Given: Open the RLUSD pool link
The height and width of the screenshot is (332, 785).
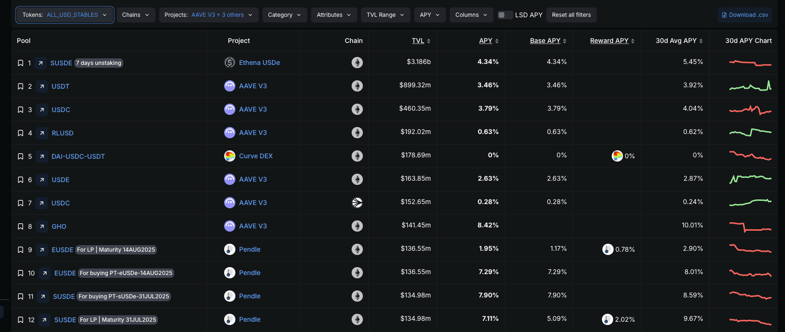Looking at the screenshot, I should click(x=63, y=133).
